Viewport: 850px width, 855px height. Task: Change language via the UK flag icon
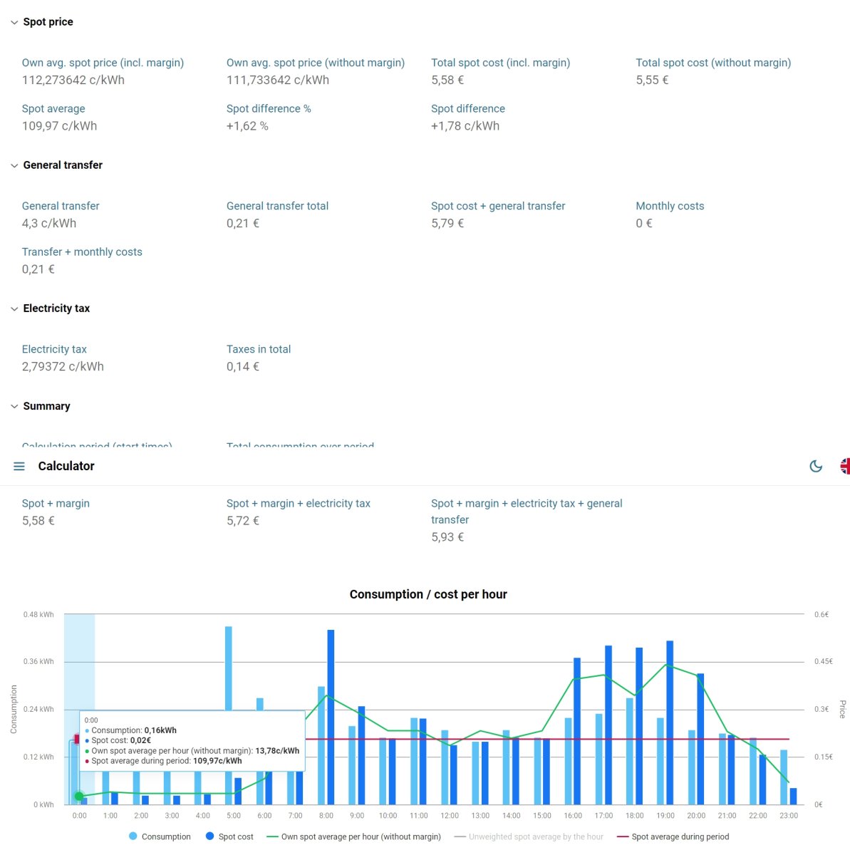coord(844,466)
